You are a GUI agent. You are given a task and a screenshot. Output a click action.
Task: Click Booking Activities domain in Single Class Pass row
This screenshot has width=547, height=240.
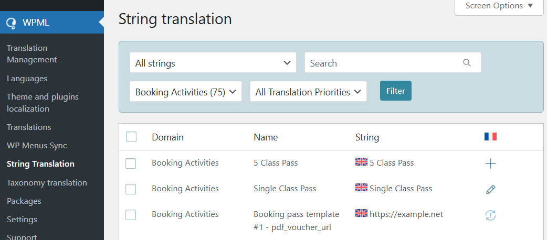185,189
